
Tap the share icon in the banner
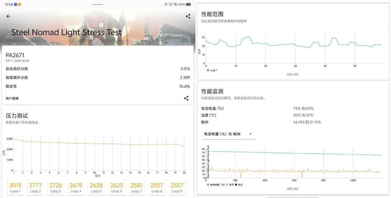pos(188,16)
